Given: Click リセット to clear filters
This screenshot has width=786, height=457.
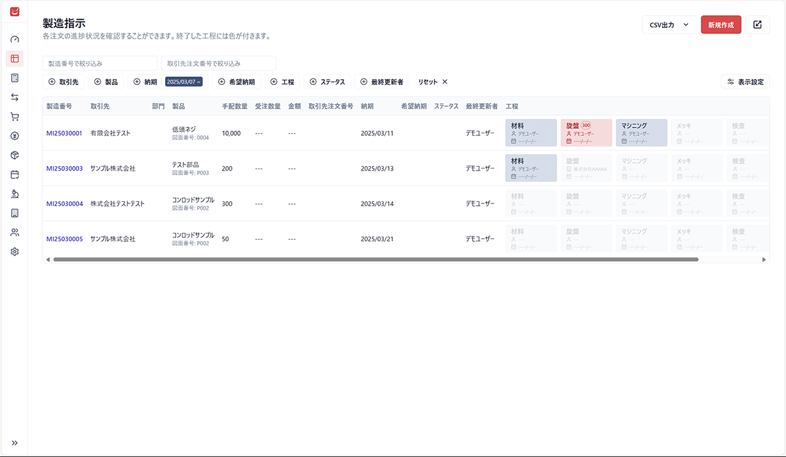Looking at the screenshot, I should (433, 82).
